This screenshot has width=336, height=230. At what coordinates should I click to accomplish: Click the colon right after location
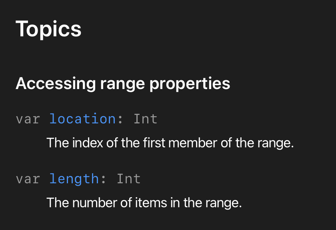tap(120, 119)
